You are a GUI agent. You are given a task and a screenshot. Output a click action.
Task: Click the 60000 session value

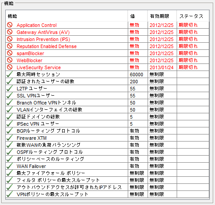click(x=137, y=75)
